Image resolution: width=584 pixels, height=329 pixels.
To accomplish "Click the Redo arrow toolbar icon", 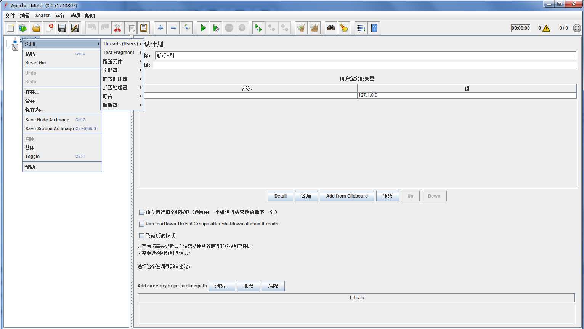I will (x=104, y=28).
